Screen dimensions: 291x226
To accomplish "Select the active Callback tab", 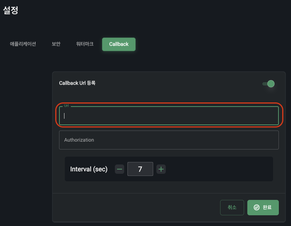I will pos(119,44).
